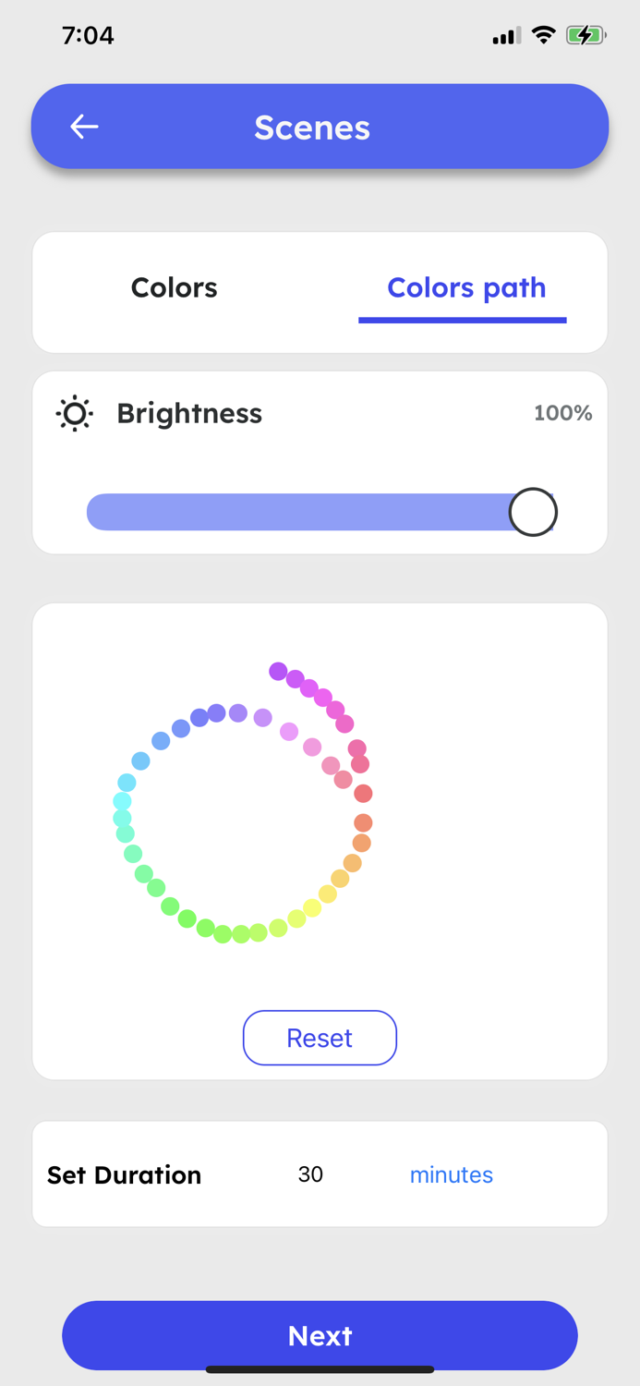Viewport: 640px width, 1386px height.
Task: Tap the battery charging icon
Action: coord(586,36)
